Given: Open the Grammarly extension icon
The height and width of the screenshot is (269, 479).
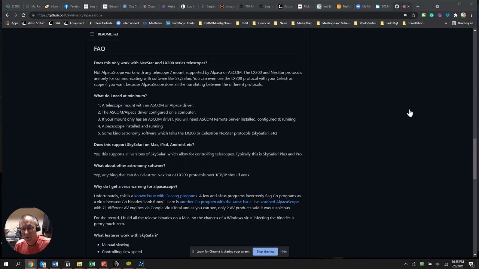Looking at the screenshot, I should [431, 15].
